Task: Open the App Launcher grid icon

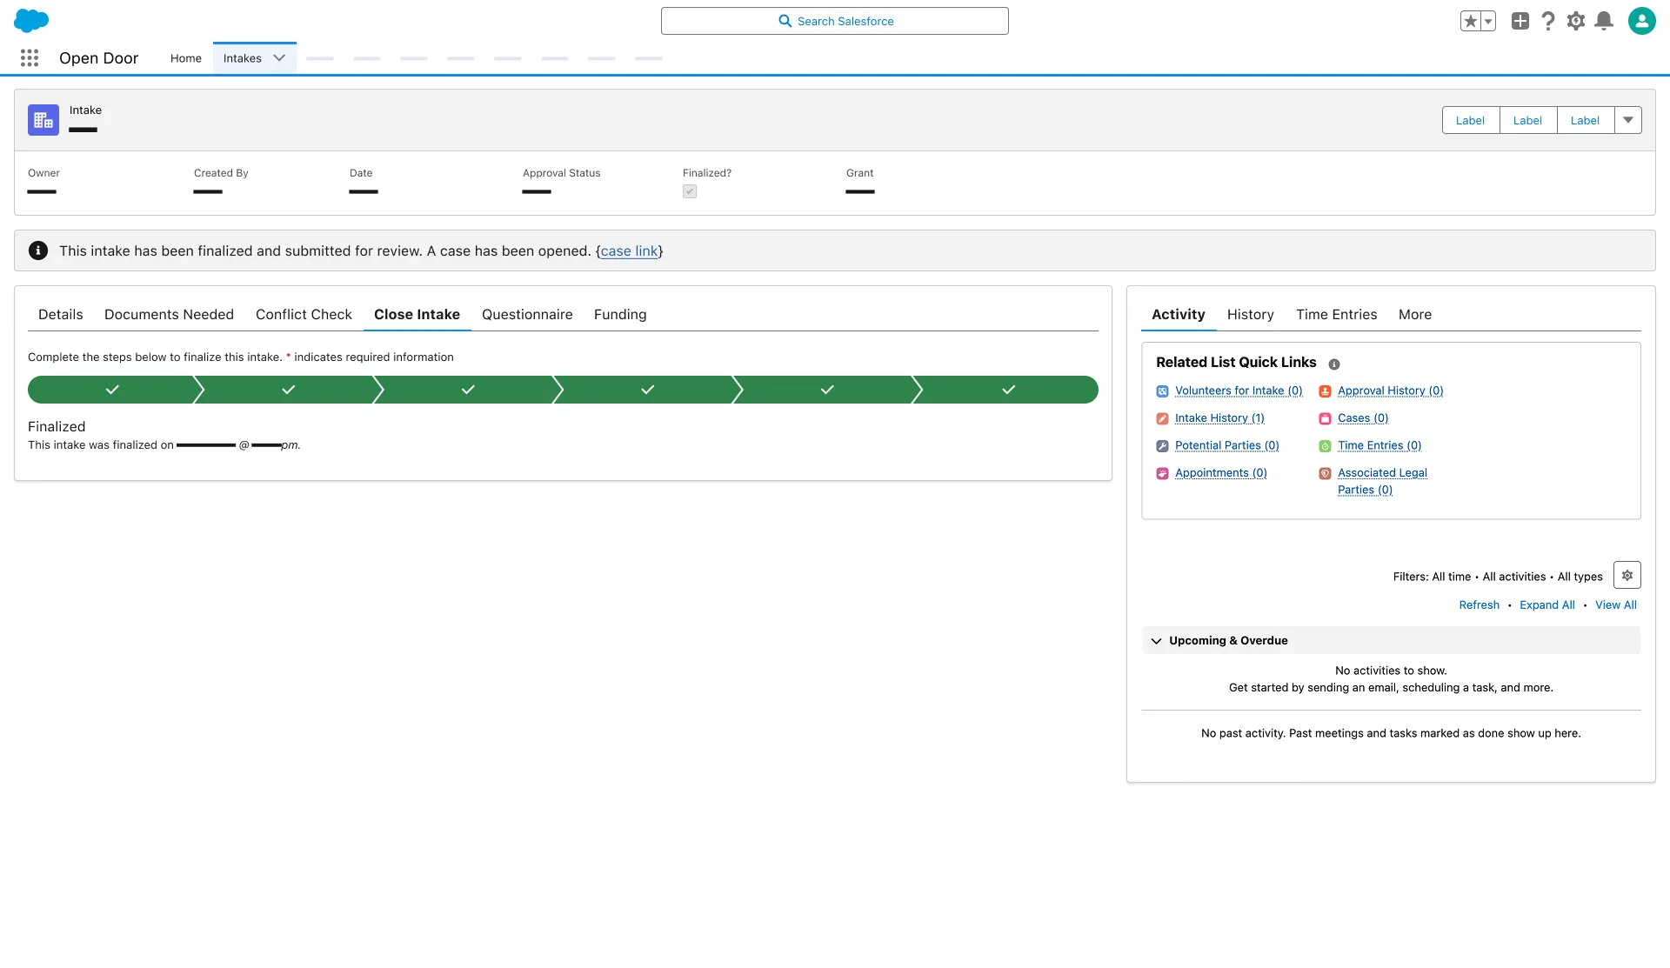Action: coord(30,58)
